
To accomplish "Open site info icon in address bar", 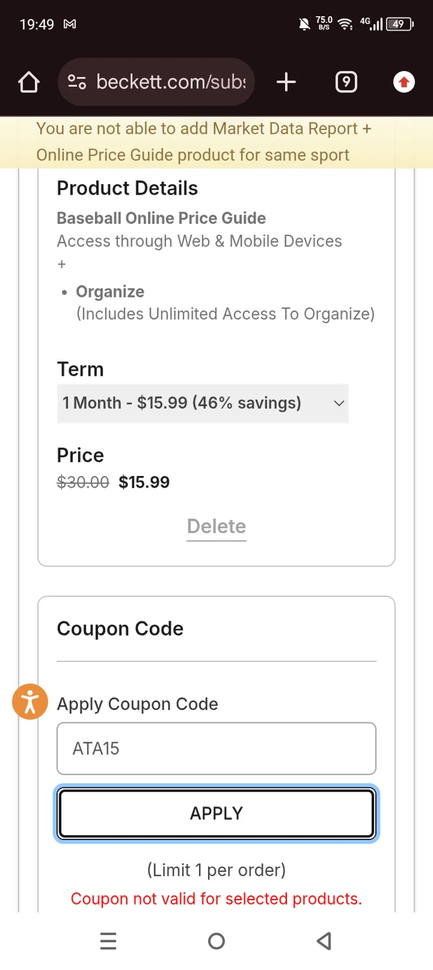I will [77, 82].
